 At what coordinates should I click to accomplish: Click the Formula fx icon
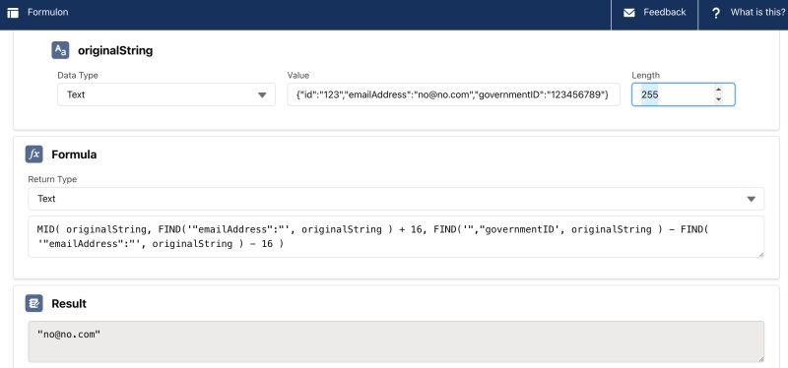tap(34, 154)
